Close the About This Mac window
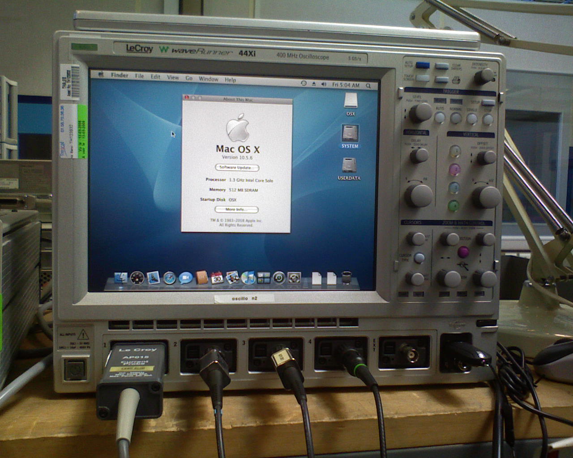Screen dimensions: 573x458 click(187, 98)
